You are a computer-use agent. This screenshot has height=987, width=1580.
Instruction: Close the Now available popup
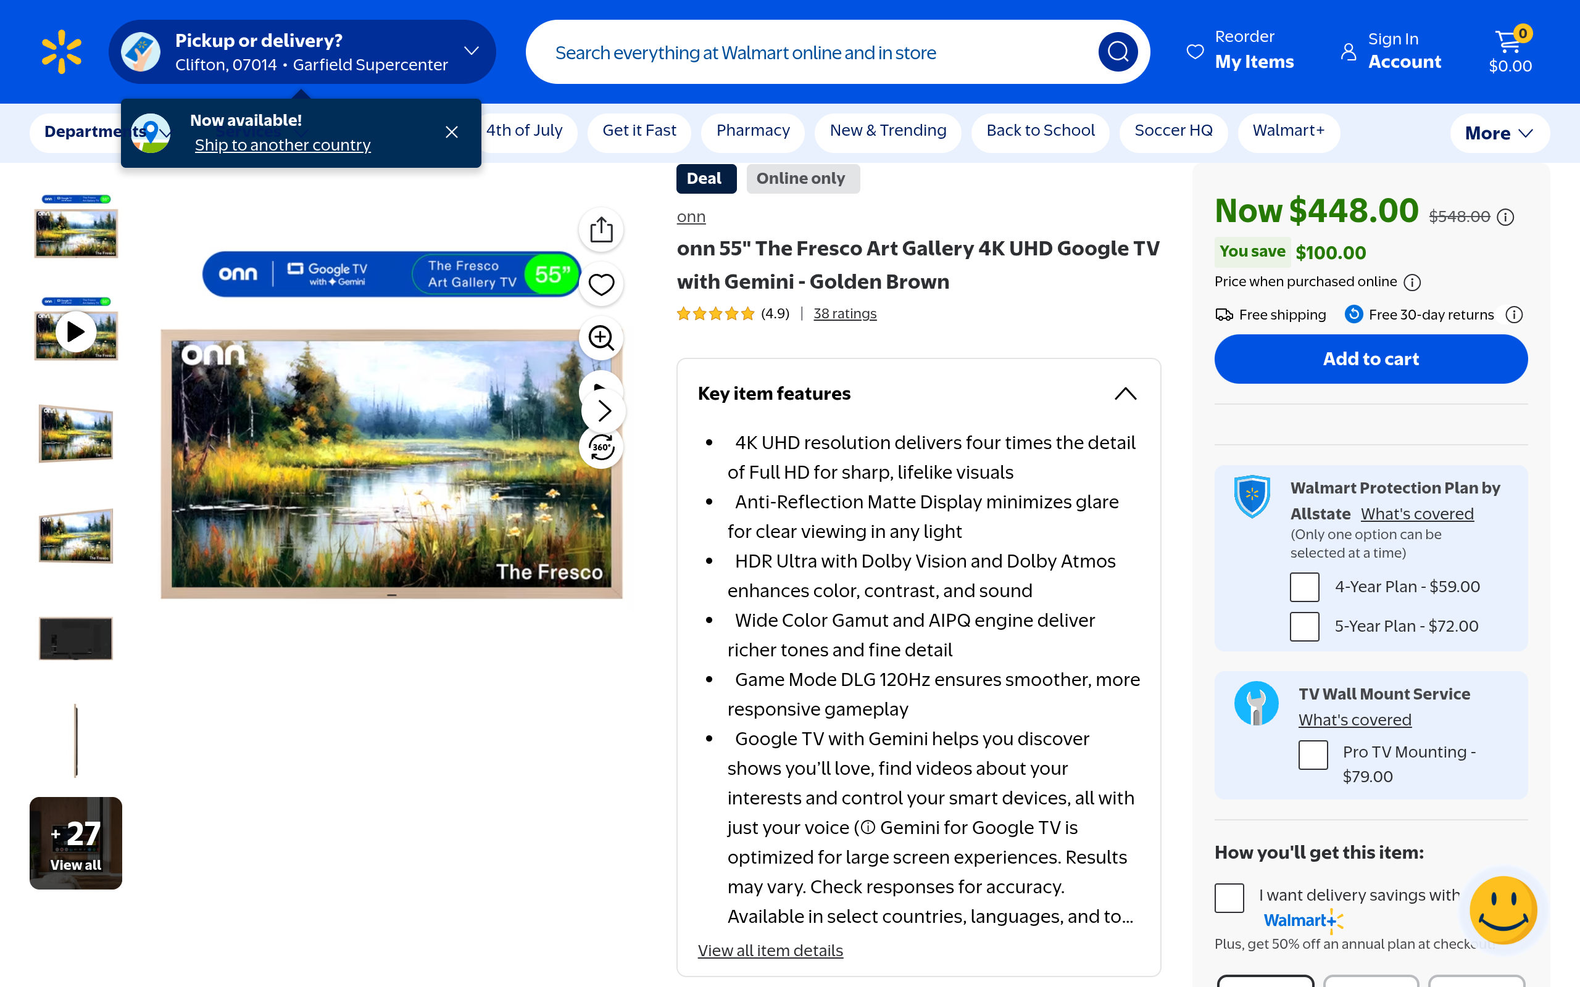(452, 132)
